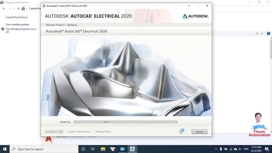Switch input language ENG
The height and width of the screenshot is (153, 272).
(x=246, y=149)
